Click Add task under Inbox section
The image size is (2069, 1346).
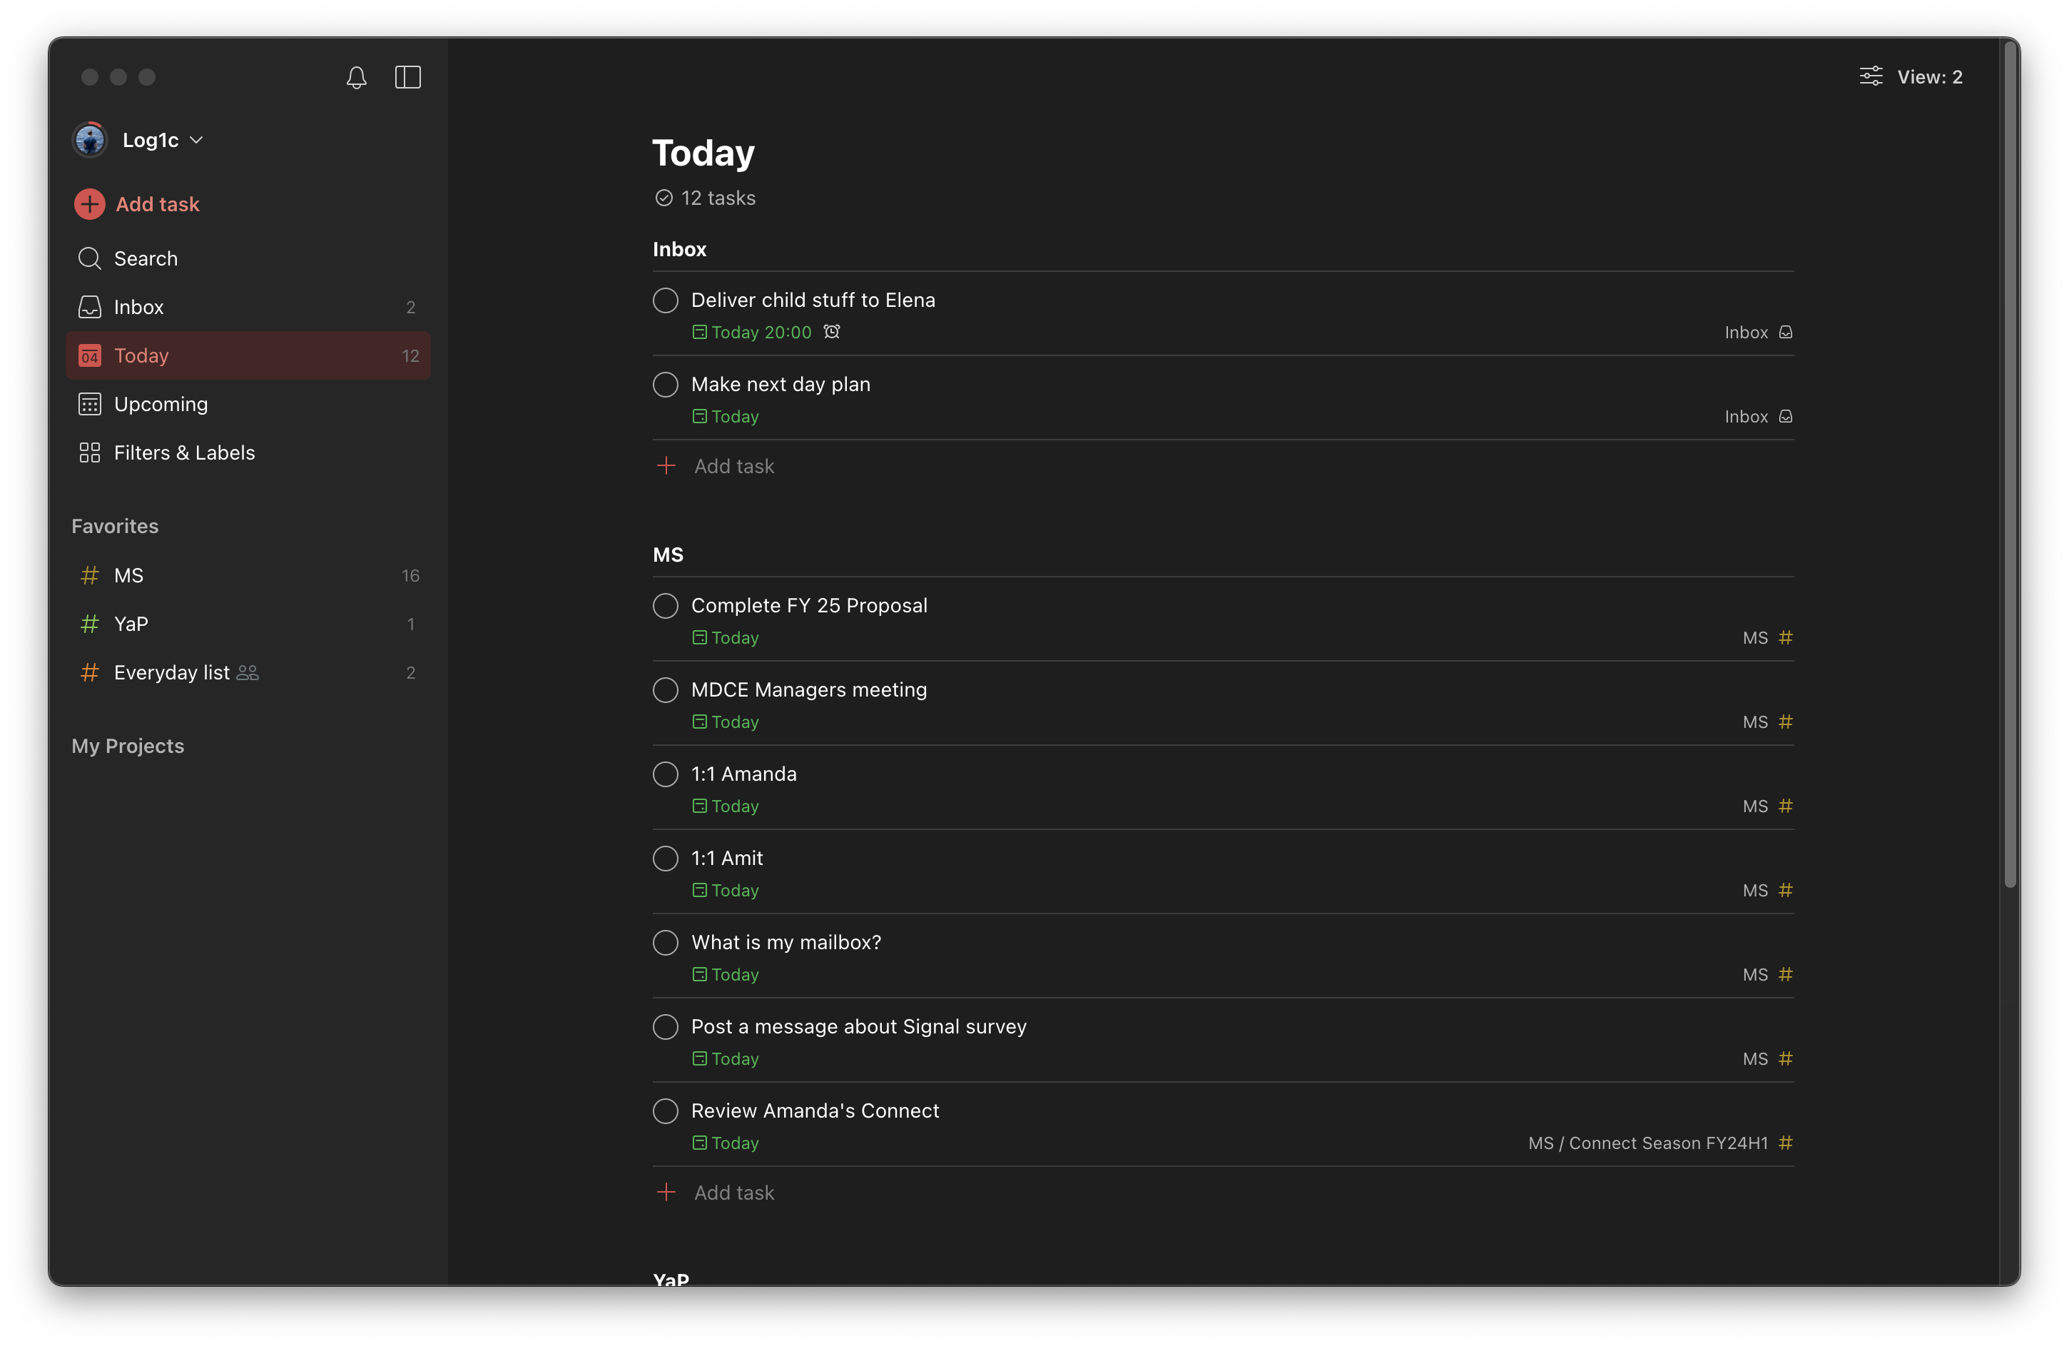pyautogui.click(x=733, y=466)
